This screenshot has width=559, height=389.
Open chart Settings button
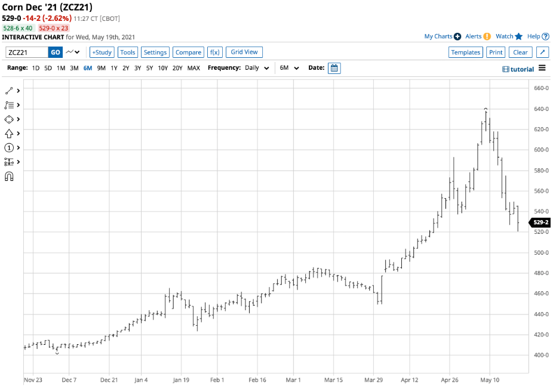click(x=155, y=53)
